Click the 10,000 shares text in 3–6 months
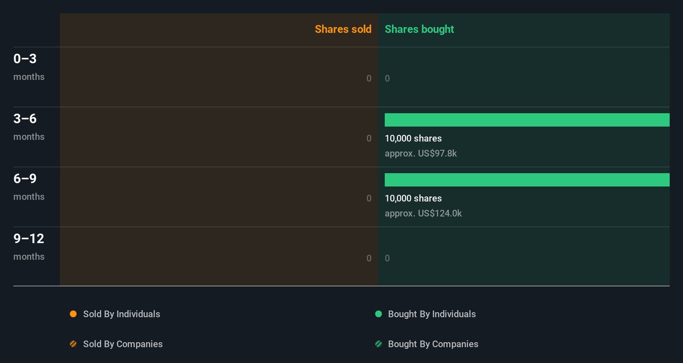683x363 pixels. (413, 139)
